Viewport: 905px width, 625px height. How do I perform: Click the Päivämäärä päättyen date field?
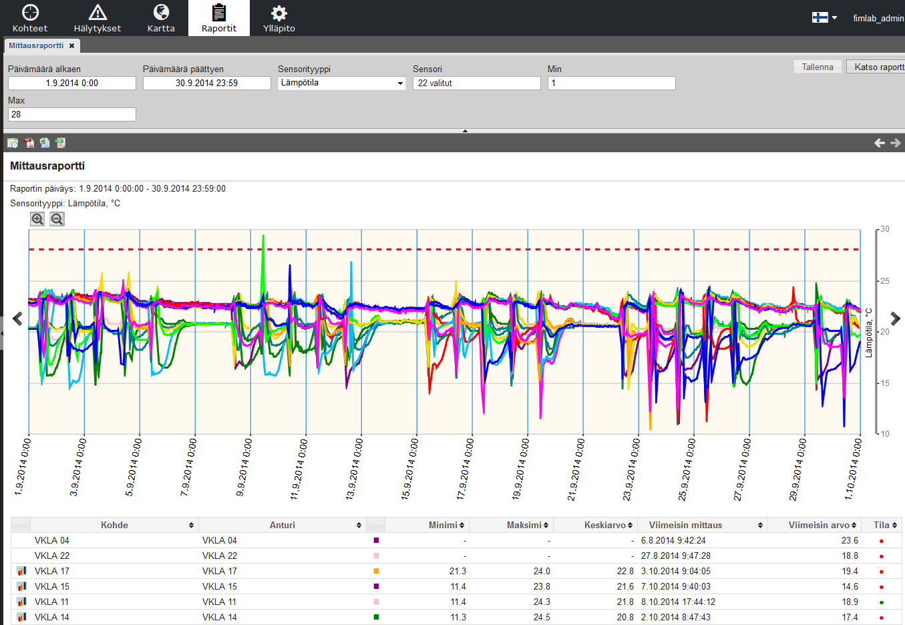tap(207, 83)
